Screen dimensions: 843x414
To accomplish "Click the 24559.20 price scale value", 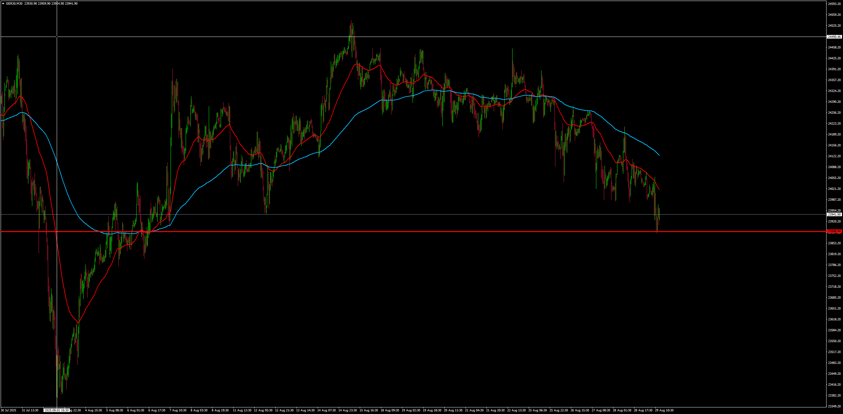I will coord(834,15).
